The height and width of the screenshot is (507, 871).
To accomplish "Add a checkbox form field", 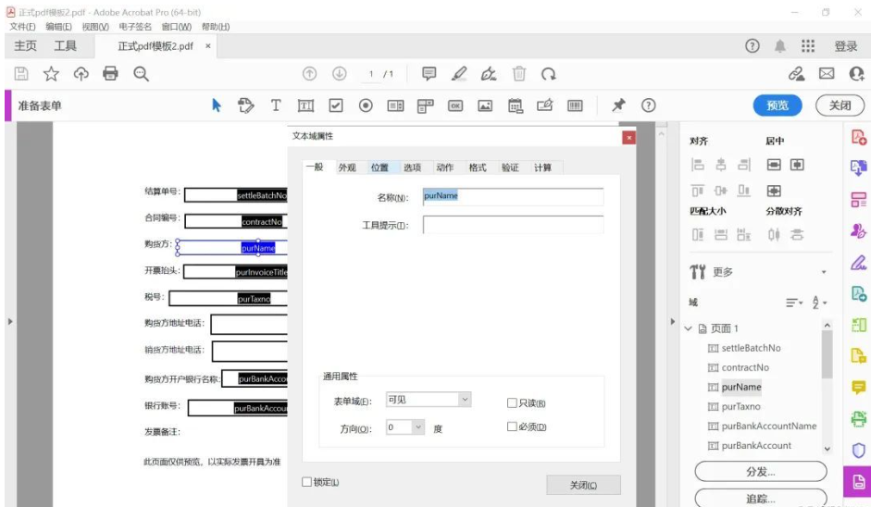I will [336, 105].
